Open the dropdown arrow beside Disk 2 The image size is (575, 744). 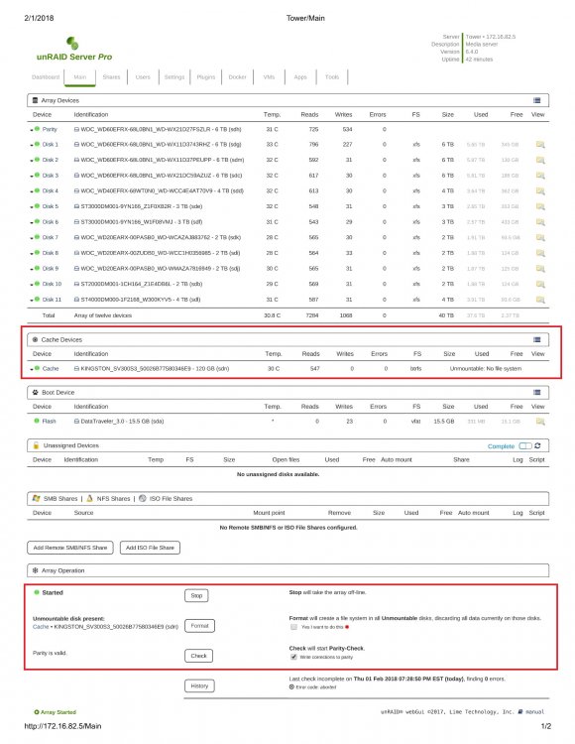tap(32, 161)
